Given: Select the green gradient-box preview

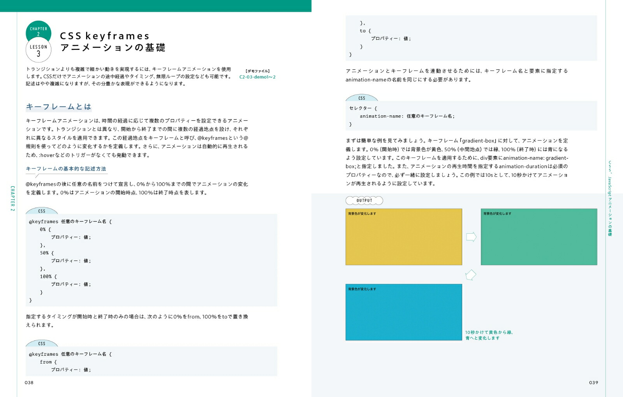Looking at the screenshot, I should pos(539,236).
